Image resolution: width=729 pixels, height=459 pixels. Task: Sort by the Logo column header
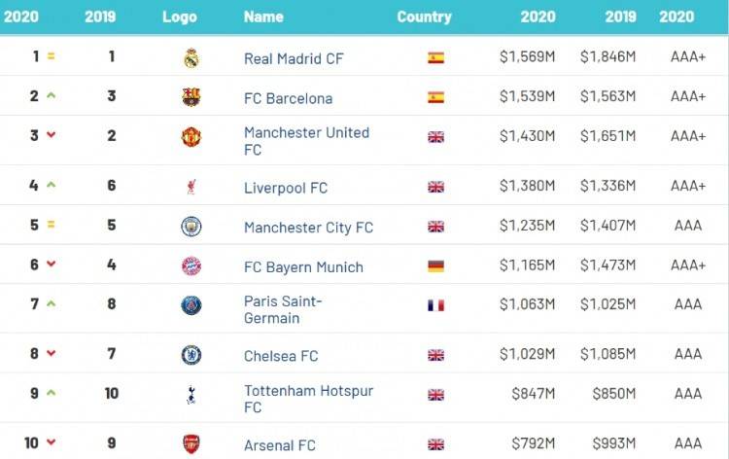click(x=179, y=17)
